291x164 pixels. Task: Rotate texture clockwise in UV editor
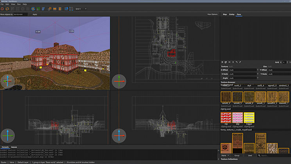(x=240, y=62)
